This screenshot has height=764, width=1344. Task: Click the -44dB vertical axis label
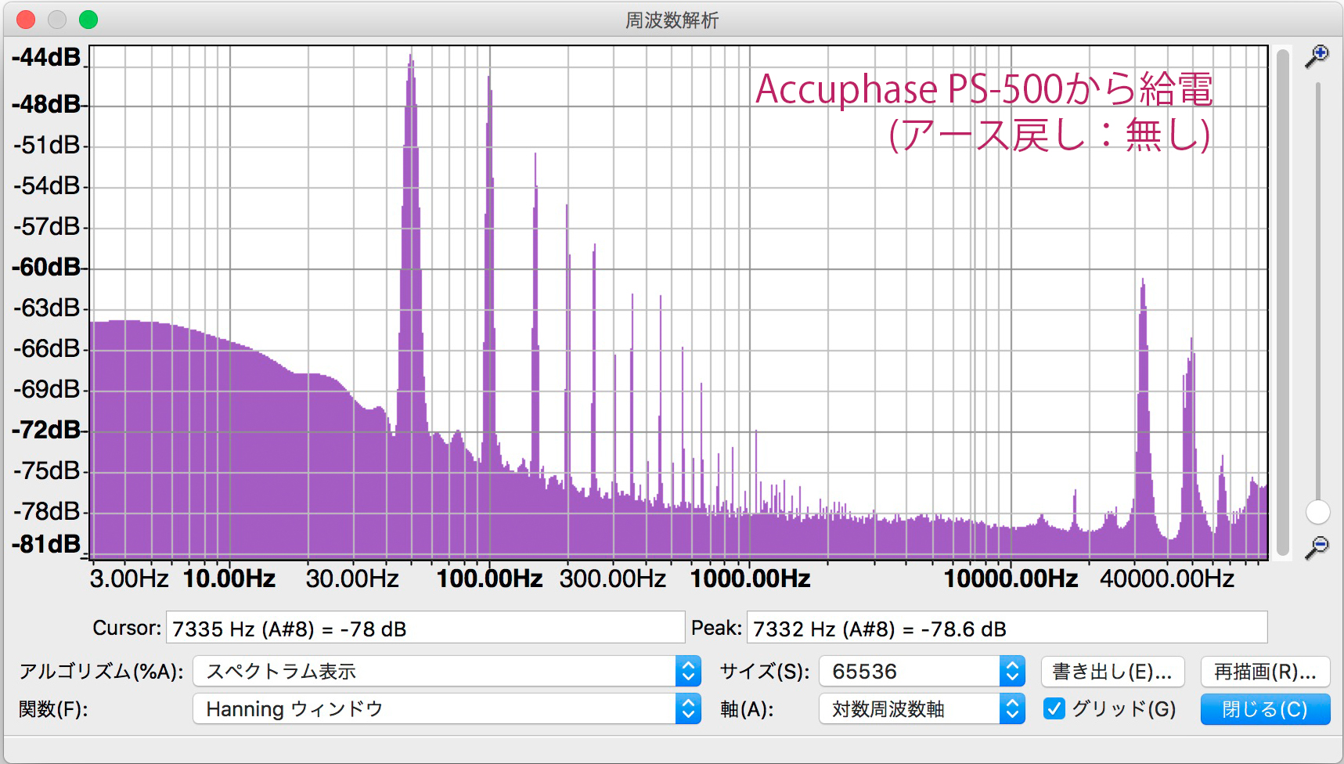coord(46,57)
